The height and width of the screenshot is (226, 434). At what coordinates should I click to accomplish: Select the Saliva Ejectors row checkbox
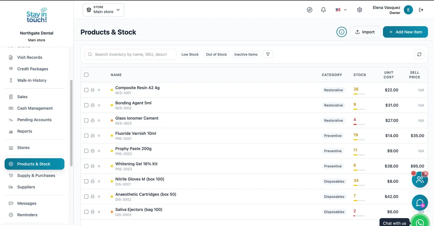click(86, 212)
